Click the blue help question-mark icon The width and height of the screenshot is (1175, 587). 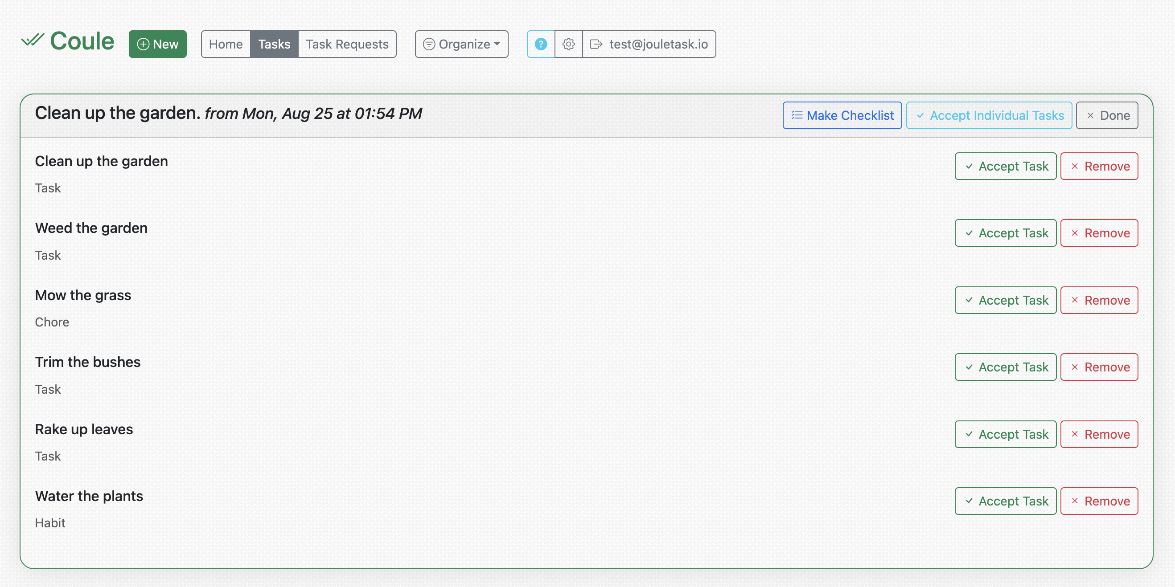(541, 44)
